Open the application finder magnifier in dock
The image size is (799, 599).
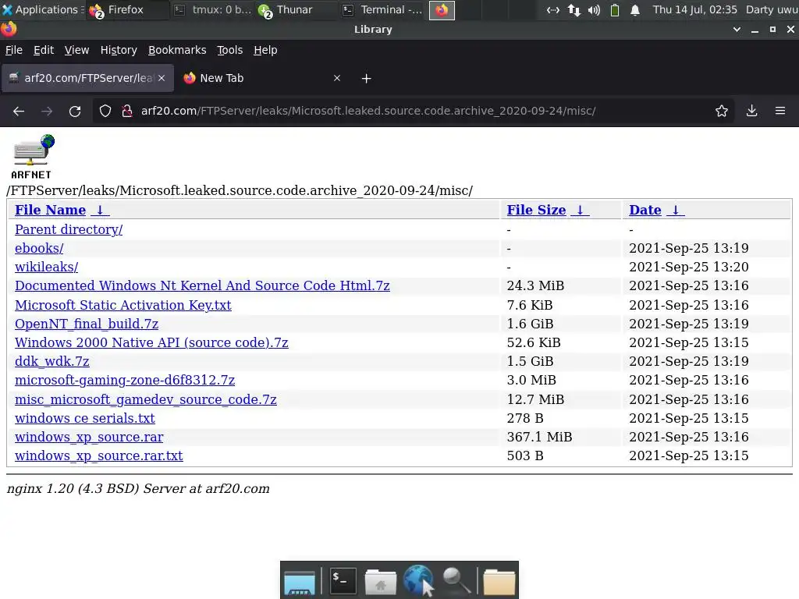coord(456,580)
